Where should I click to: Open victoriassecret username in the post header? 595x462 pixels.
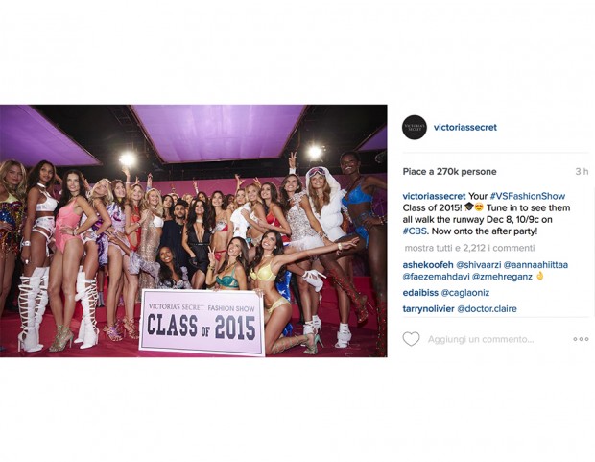[x=464, y=128]
